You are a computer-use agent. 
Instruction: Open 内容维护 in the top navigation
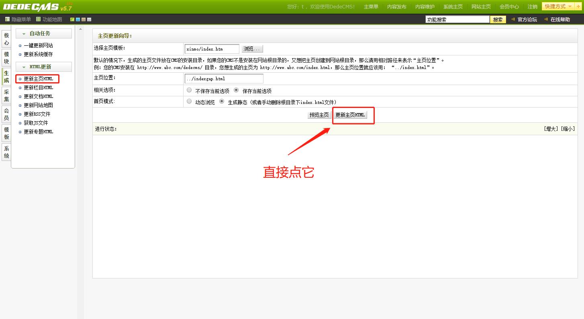pyautogui.click(x=425, y=7)
